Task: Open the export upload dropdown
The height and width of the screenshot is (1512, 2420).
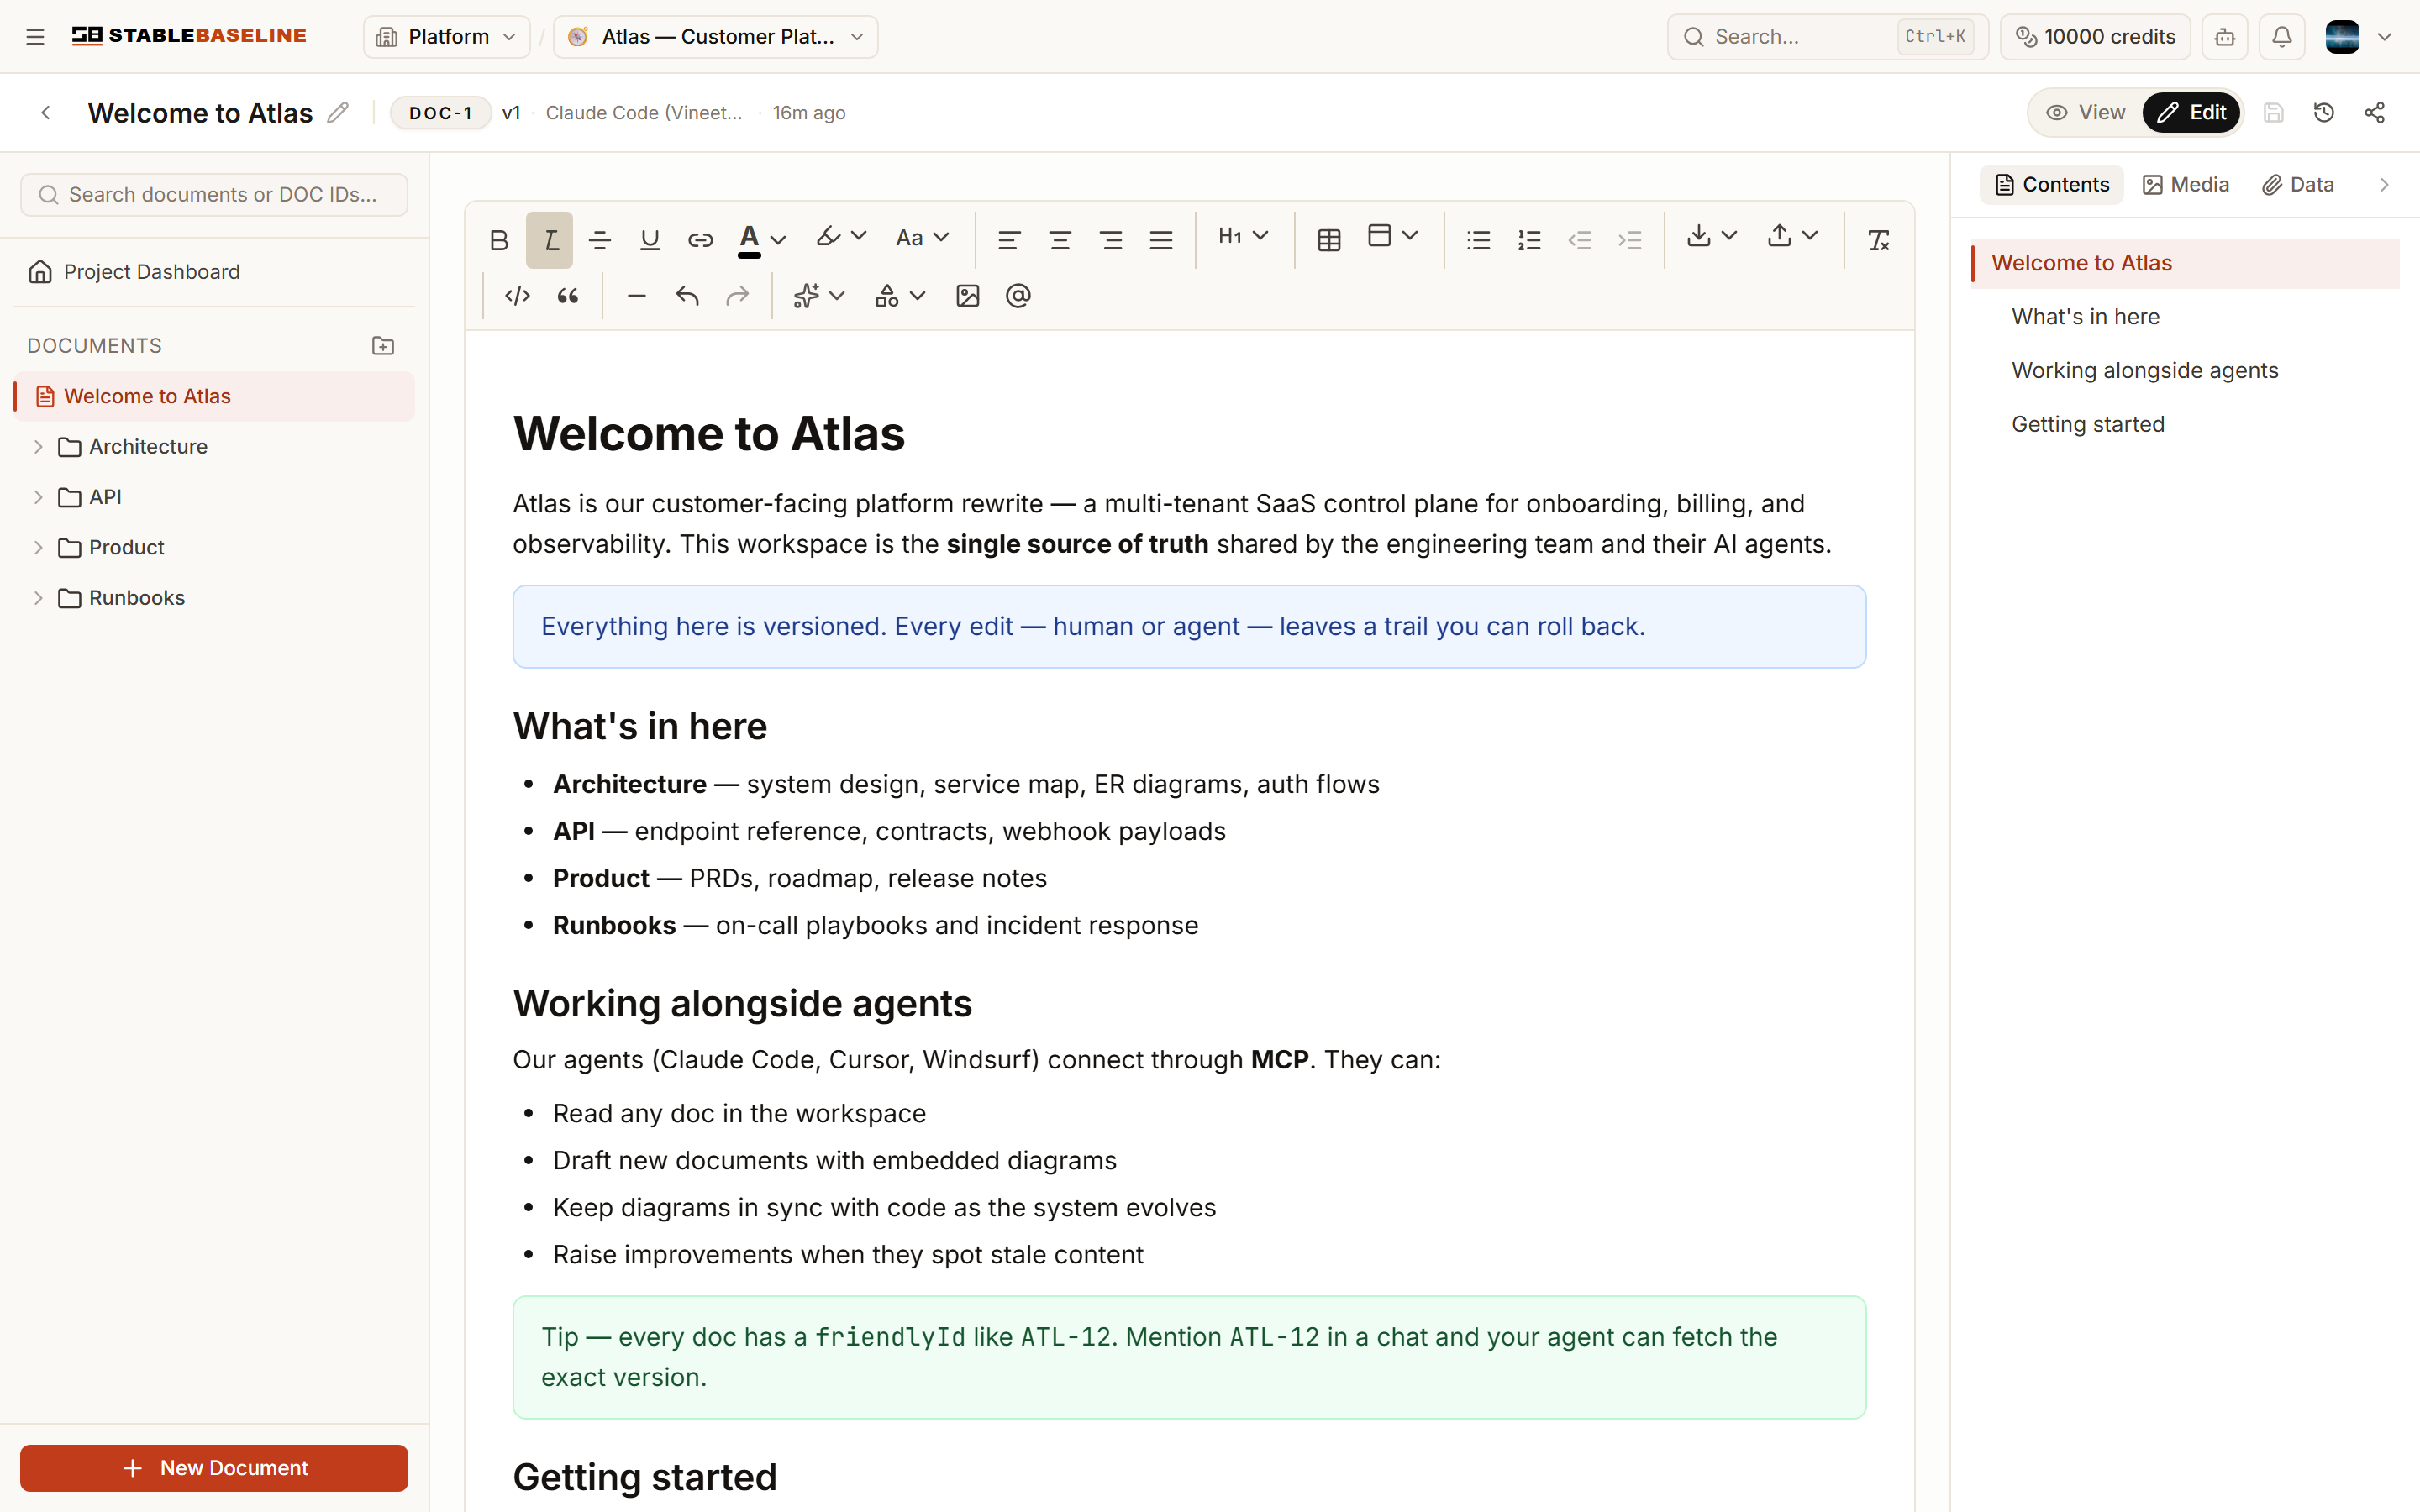Action: click(x=1792, y=236)
